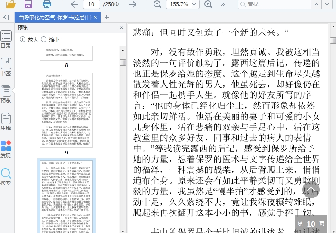The image size is (336, 233).
Task: Zoom in with the plus magnifier in the toolbar
Action: click(208, 4)
